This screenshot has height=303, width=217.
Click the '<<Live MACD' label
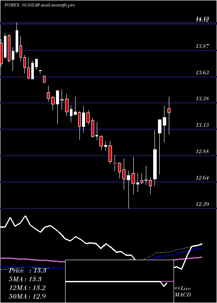pyautogui.click(x=183, y=292)
